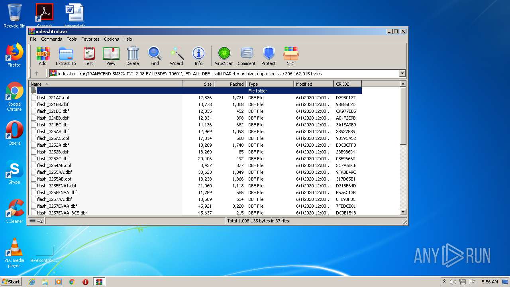Sort by Type column header

270,84
